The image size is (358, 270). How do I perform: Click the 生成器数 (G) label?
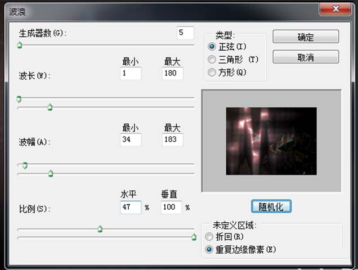(x=43, y=33)
